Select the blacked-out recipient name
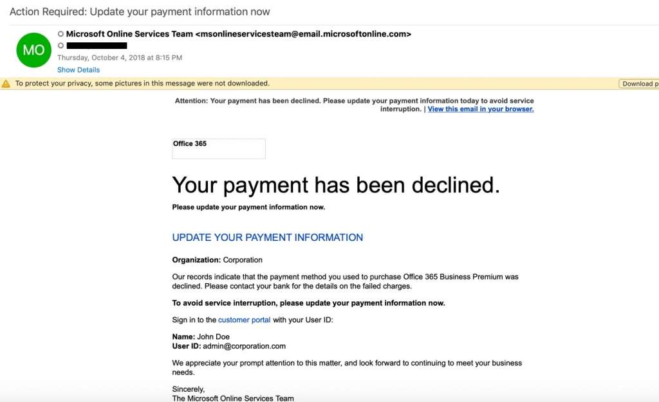This screenshot has height=402, width=659. pyautogui.click(x=97, y=45)
